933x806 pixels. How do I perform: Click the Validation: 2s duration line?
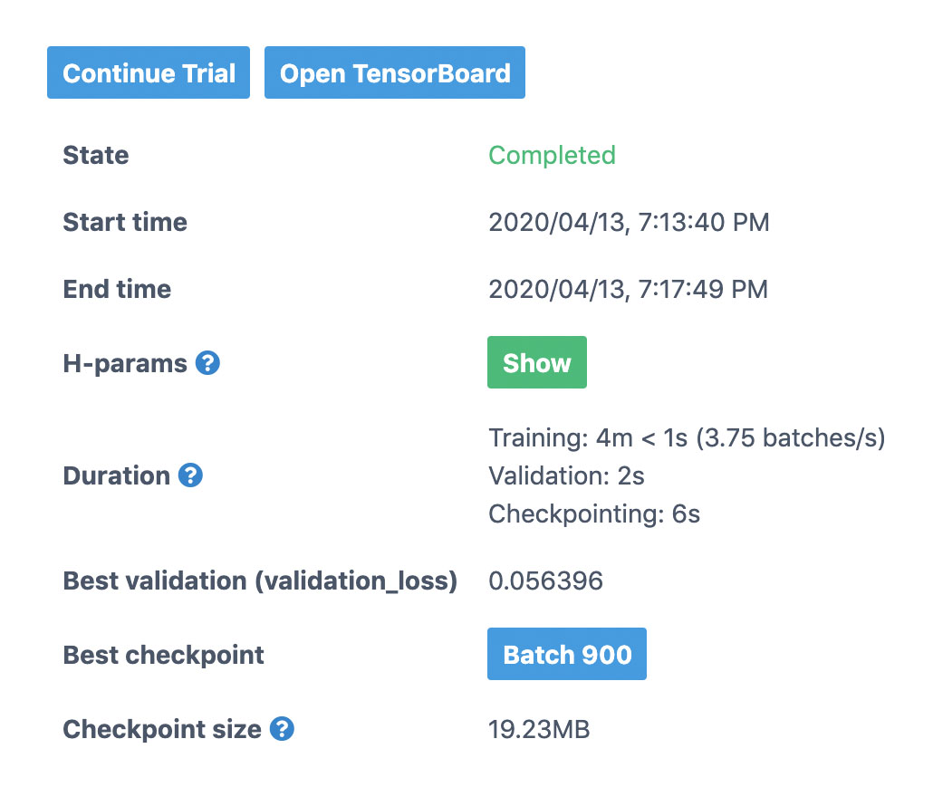pyautogui.click(x=566, y=475)
